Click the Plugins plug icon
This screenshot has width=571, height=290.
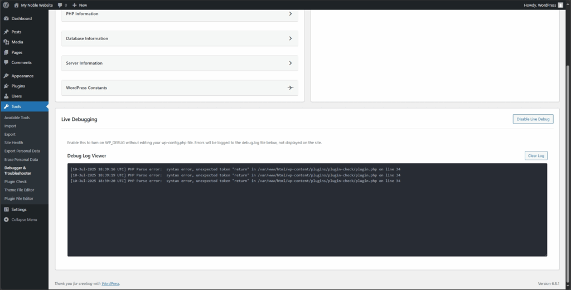(x=6, y=86)
